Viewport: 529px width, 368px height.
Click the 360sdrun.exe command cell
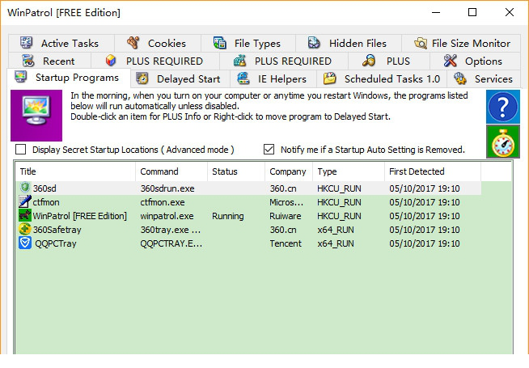click(167, 188)
